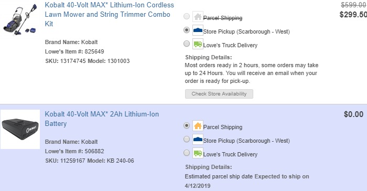
Task: Select the disabled Parcel Shipping radio for mower kit
Action: 187,16
